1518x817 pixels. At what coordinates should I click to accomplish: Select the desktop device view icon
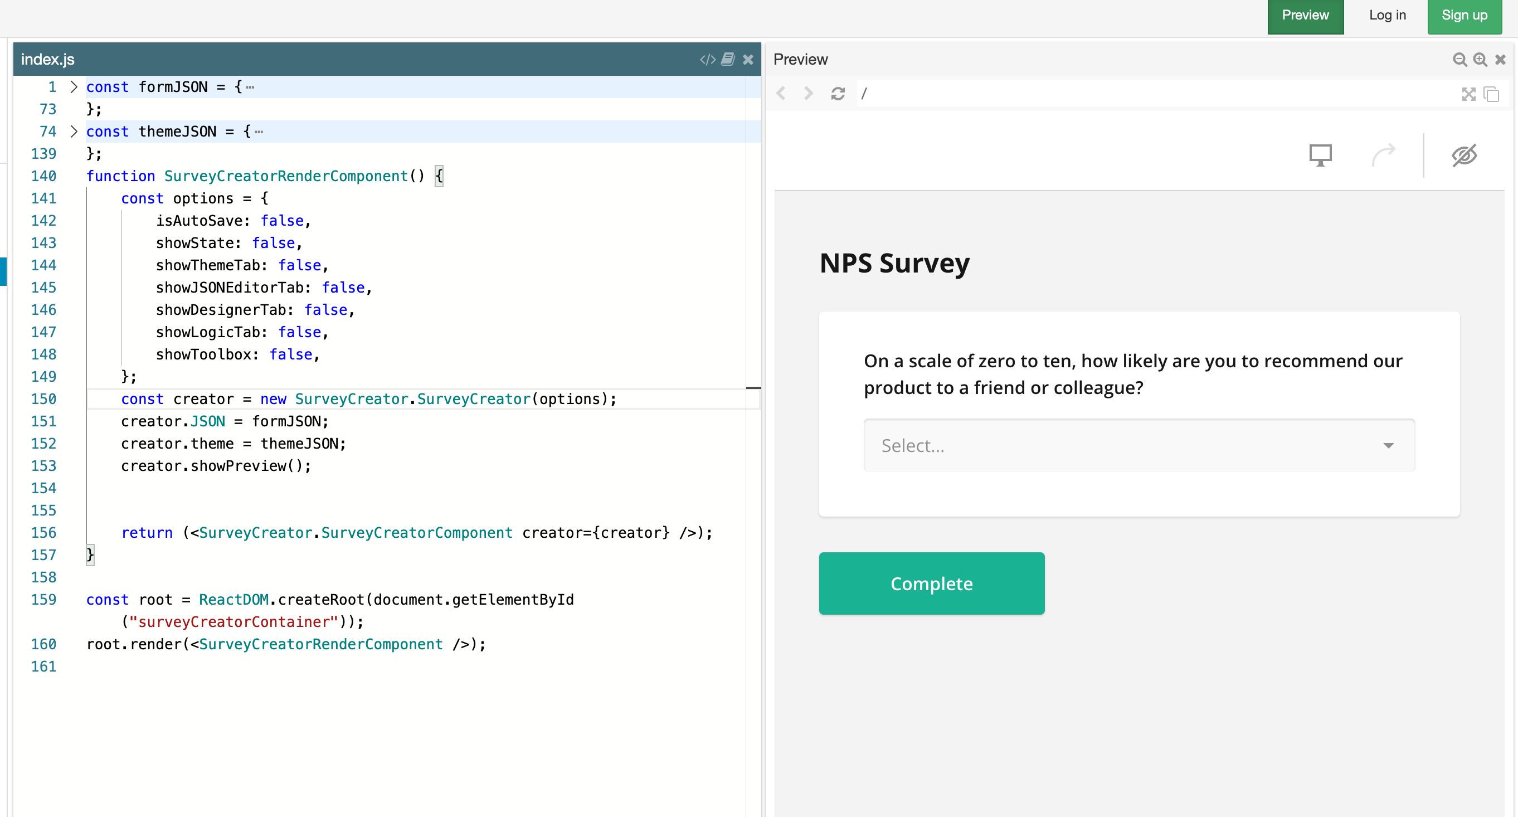click(x=1320, y=155)
